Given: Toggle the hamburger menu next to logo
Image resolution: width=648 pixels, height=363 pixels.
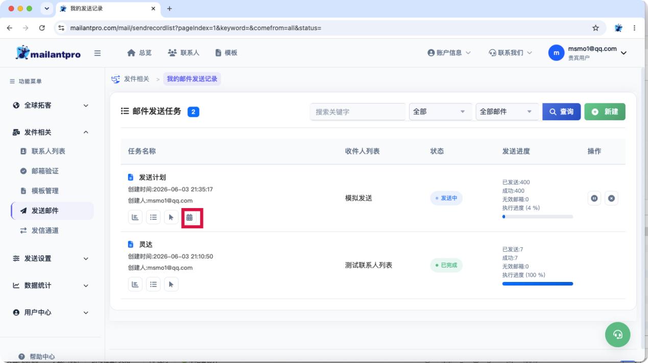Looking at the screenshot, I should pos(97,53).
